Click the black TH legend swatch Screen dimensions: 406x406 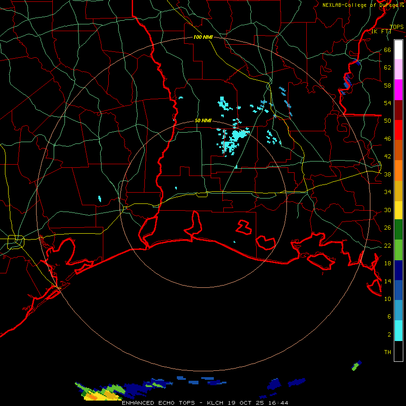click(x=398, y=351)
